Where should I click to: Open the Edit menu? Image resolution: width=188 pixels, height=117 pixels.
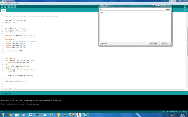pos(5,4)
